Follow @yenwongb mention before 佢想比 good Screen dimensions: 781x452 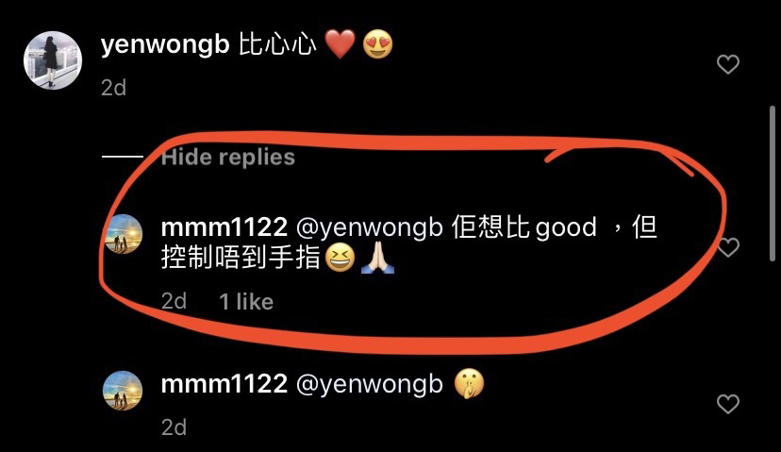point(370,228)
